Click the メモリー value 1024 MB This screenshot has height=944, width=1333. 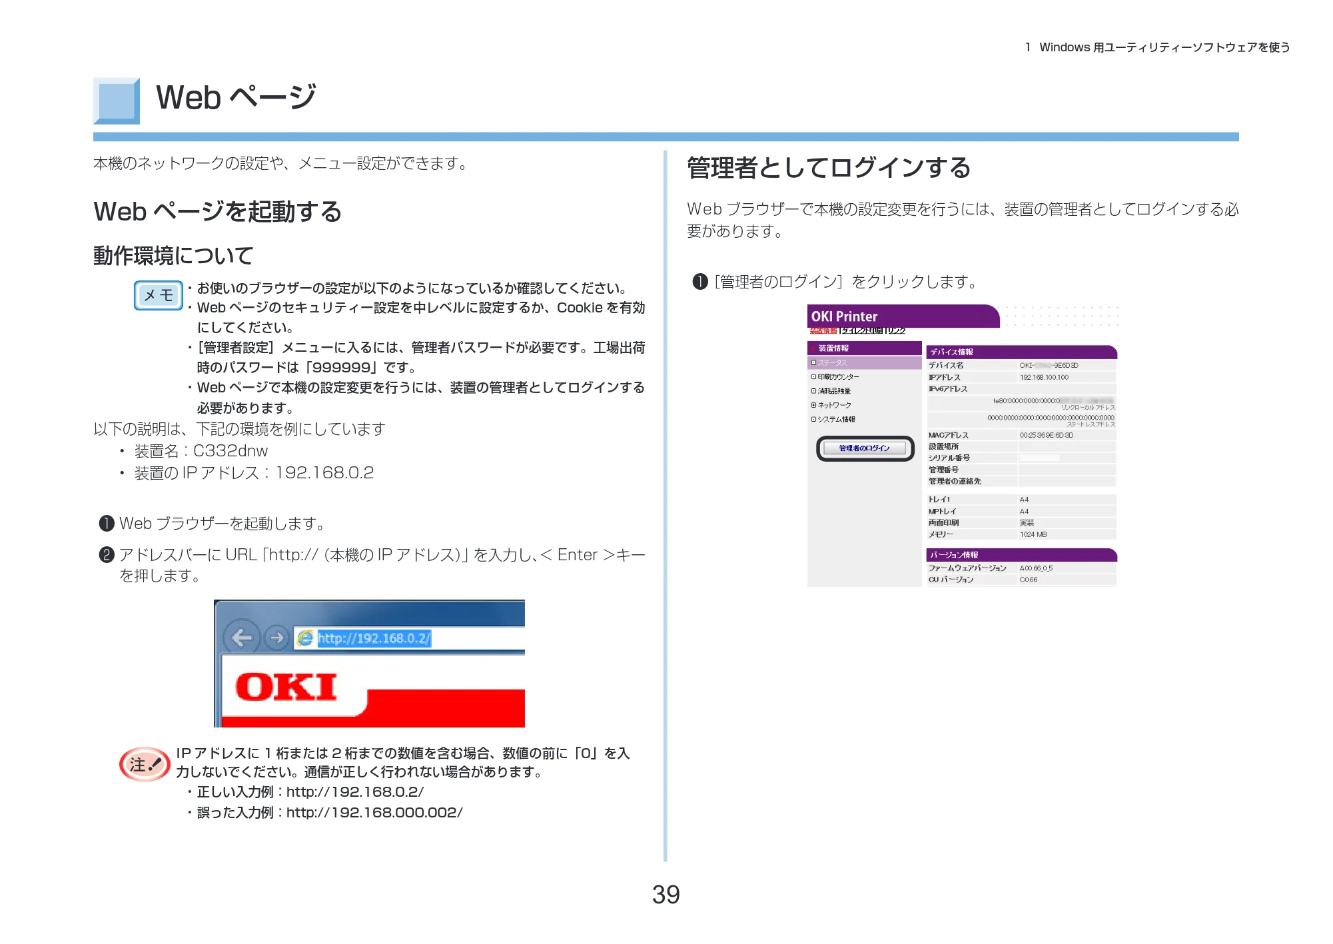pyautogui.click(x=1033, y=534)
